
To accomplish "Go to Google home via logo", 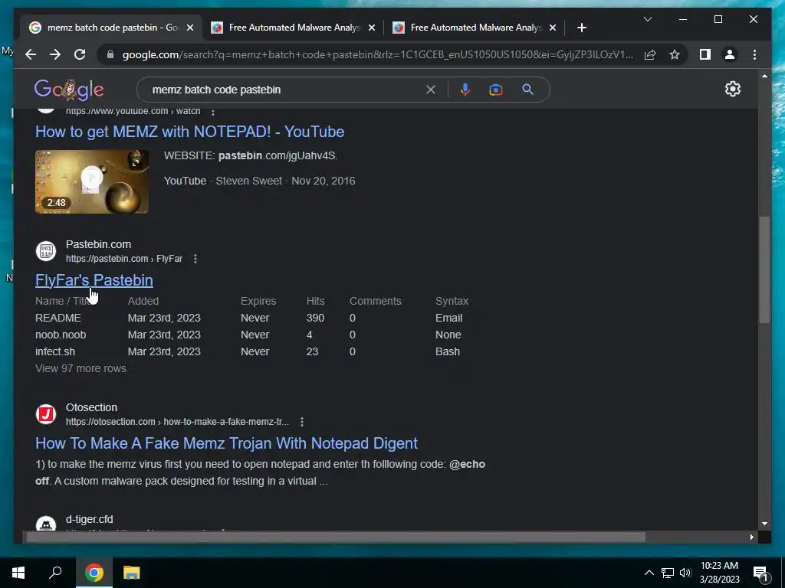I will [x=69, y=90].
